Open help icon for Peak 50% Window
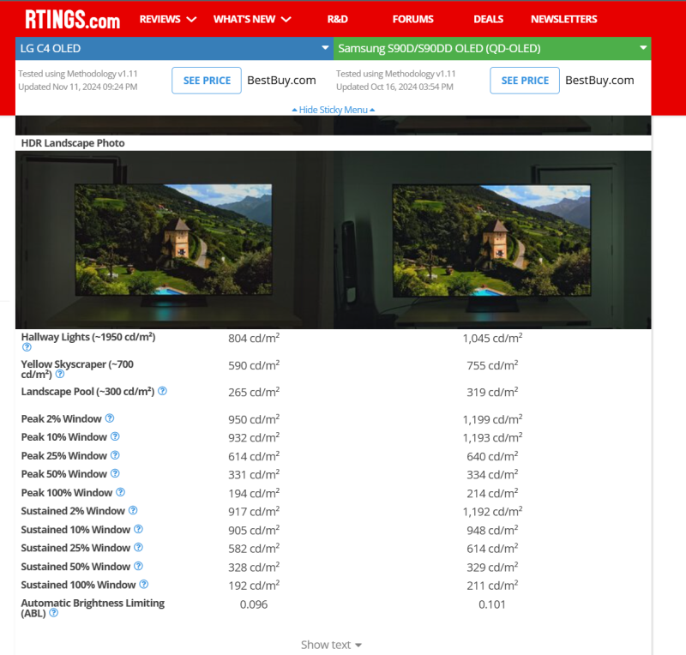 pos(115,473)
